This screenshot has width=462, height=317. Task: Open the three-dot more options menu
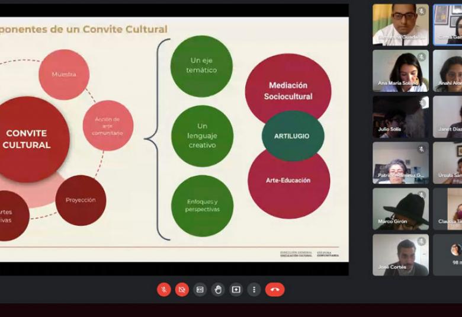pyautogui.click(x=254, y=290)
